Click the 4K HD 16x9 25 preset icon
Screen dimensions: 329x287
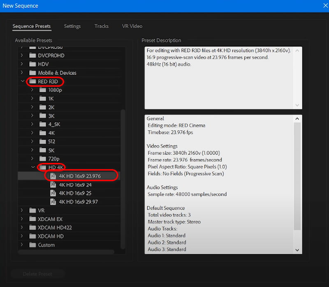click(x=53, y=193)
